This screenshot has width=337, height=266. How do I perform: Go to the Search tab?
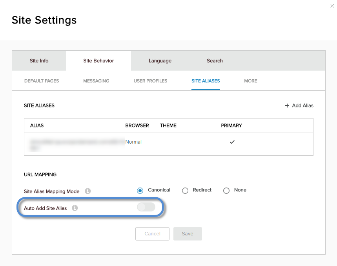[215, 61]
